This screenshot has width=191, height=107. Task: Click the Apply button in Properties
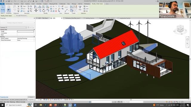click(x=31, y=97)
